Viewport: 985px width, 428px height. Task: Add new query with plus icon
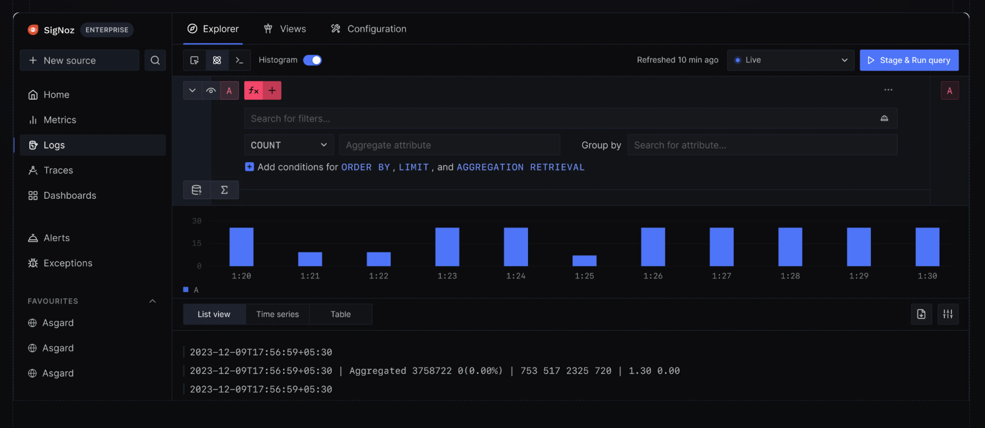272,90
